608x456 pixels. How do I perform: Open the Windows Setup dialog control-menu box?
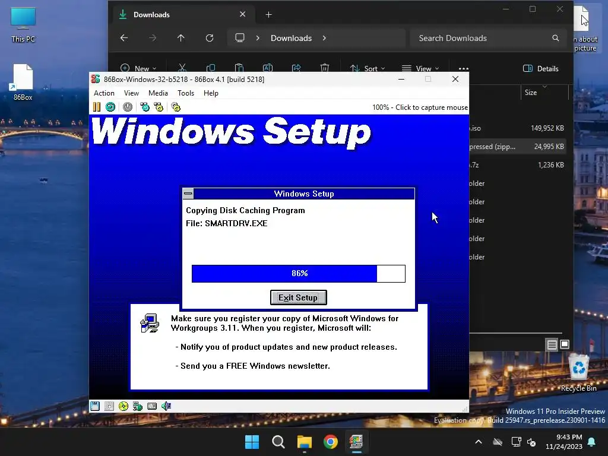click(x=188, y=194)
